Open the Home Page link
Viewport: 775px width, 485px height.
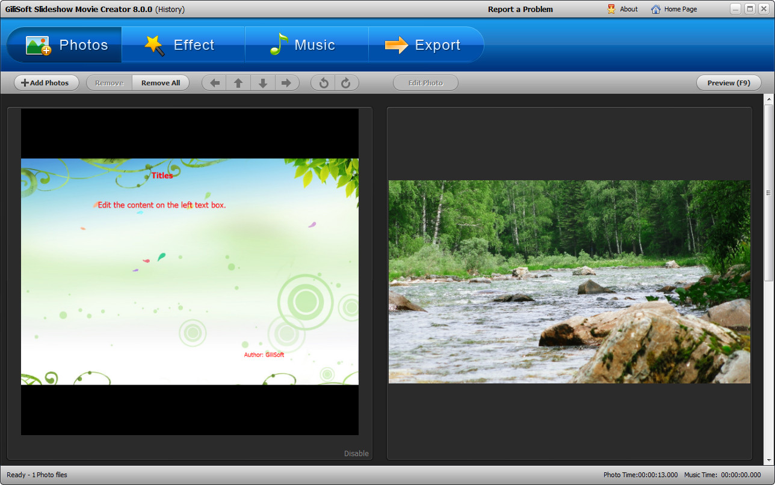tap(681, 9)
